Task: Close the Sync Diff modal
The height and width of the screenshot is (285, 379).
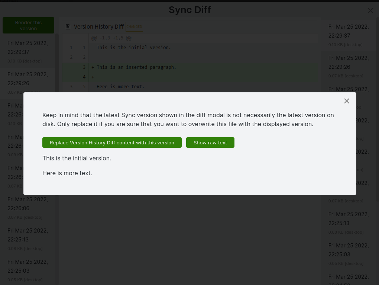Action: (370, 10)
